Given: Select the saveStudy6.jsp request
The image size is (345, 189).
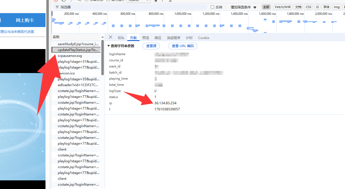Looking at the screenshot, I should pos(78,44).
